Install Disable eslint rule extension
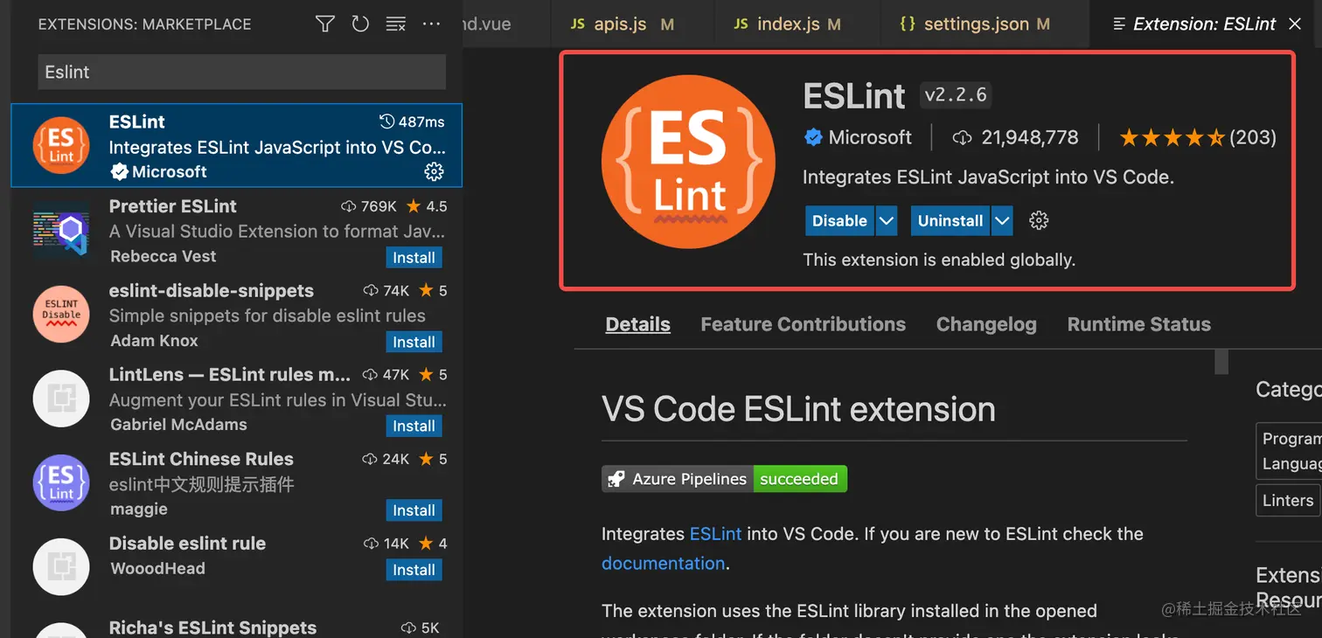1322x638 pixels. (x=414, y=570)
